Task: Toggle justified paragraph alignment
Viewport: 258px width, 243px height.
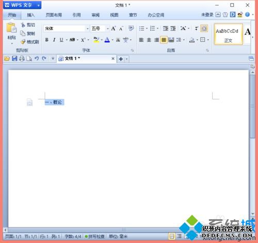Action: coord(164,40)
